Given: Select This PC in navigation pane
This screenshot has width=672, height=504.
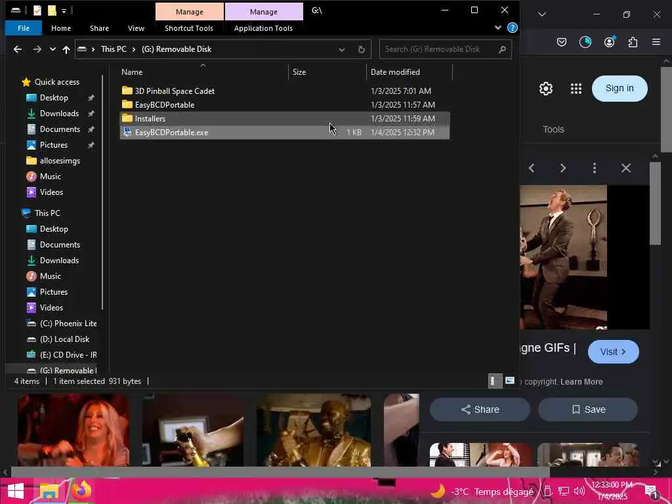Looking at the screenshot, I should click(47, 213).
